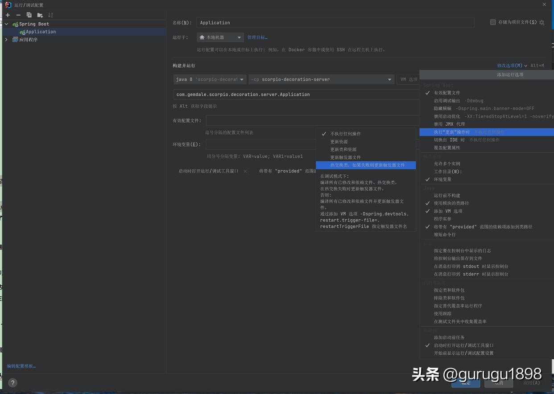Open the java 8 JRE dropdown
This screenshot has width=554, height=394.
coord(242,79)
